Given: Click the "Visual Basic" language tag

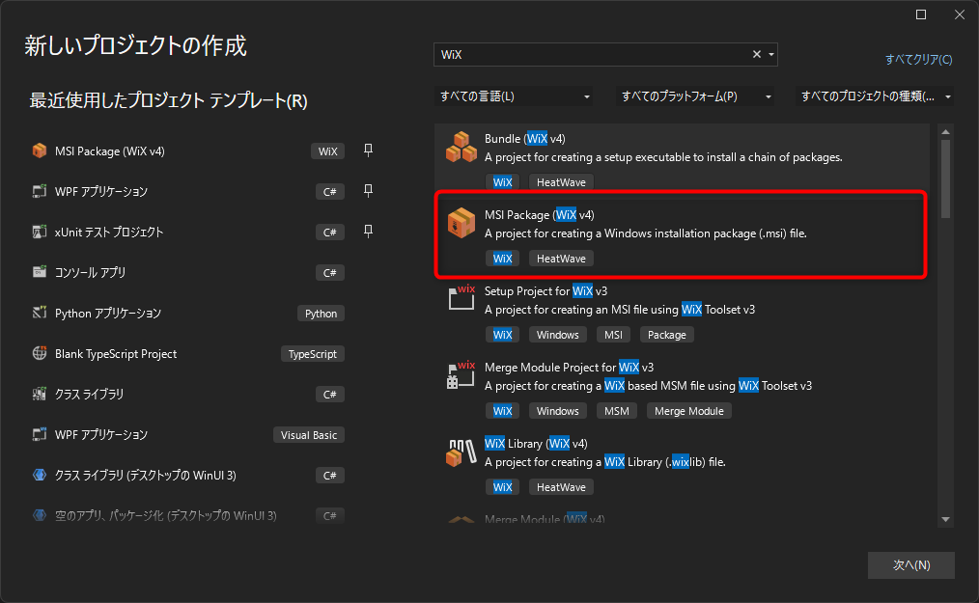Looking at the screenshot, I should click(308, 435).
